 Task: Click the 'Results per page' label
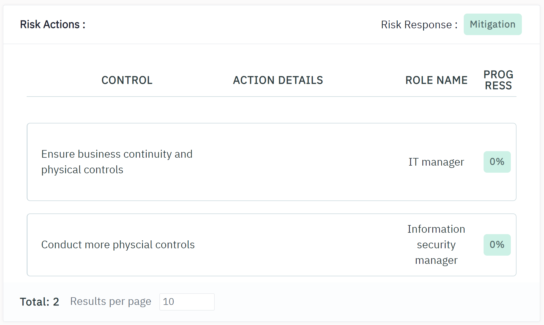pos(110,302)
